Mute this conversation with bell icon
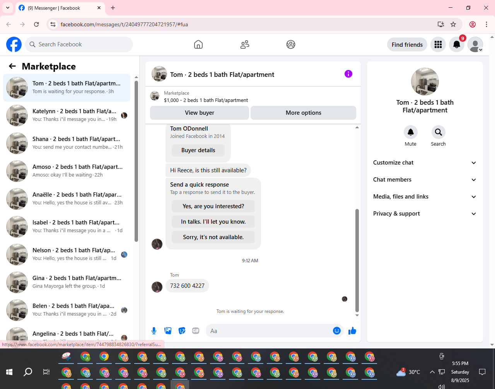The image size is (495, 389). click(x=411, y=132)
